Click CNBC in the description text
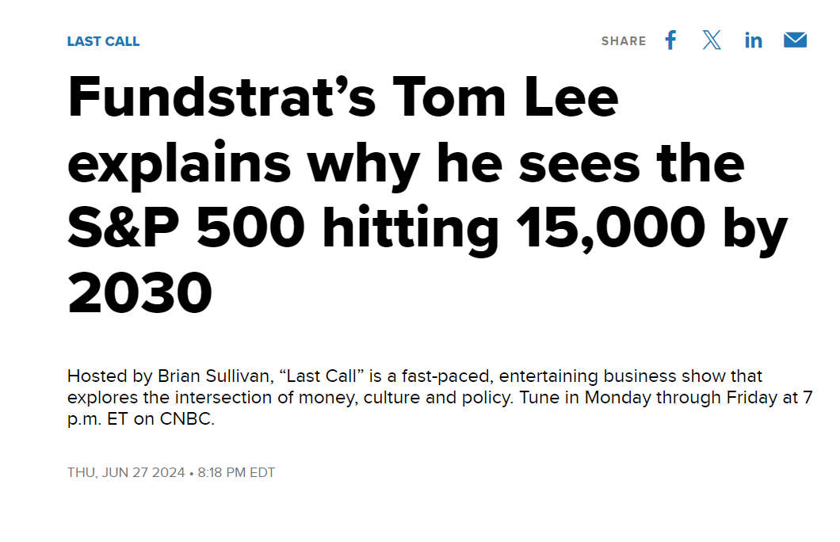Screen dimensions: 840x542 [x=186, y=419]
